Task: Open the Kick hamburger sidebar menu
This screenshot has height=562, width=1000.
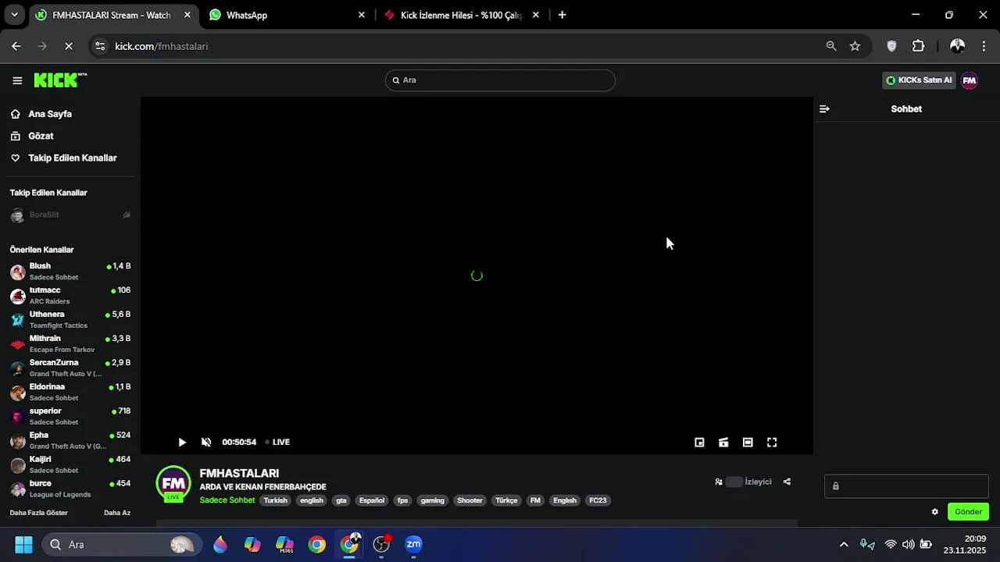Action: [17, 80]
